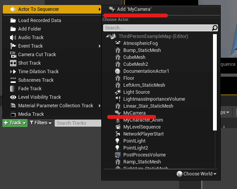This screenshot has width=237, height=189.
Task: Collapse the ThirdPersonExampleMap tree node
Action: pos(107,36)
